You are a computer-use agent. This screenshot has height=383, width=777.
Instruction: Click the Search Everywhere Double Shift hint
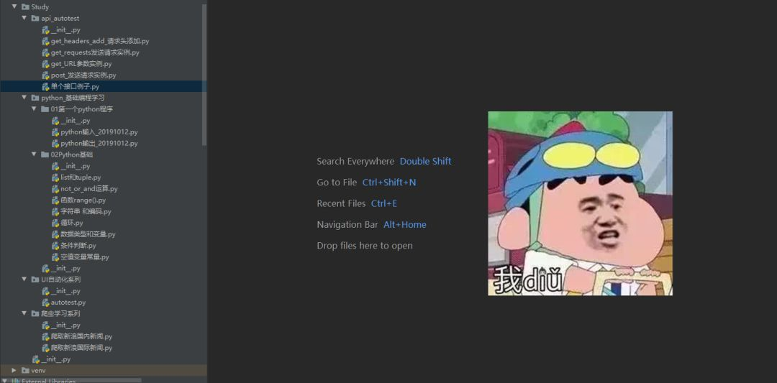[384, 161]
